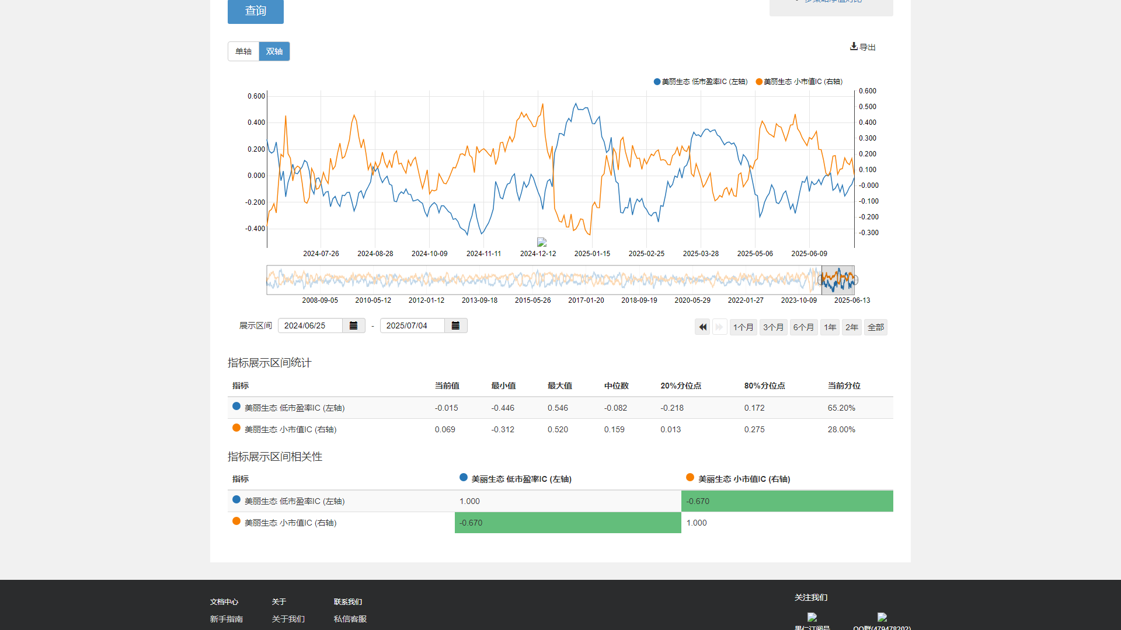Click green -0.670 cell in 小市值IC row

pyautogui.click(x=568, y=523)
